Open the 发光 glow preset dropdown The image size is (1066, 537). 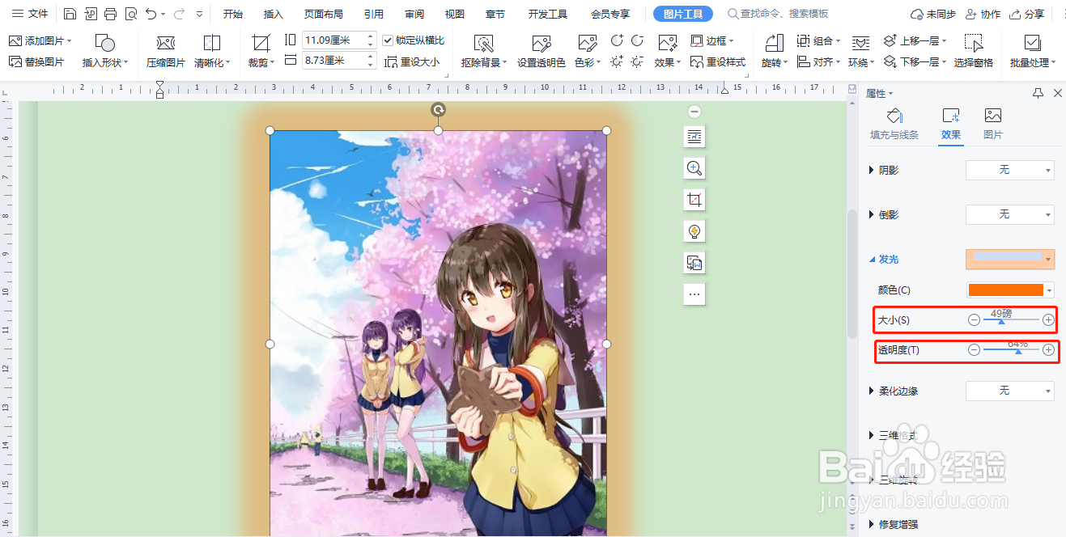pos(1010,259)
